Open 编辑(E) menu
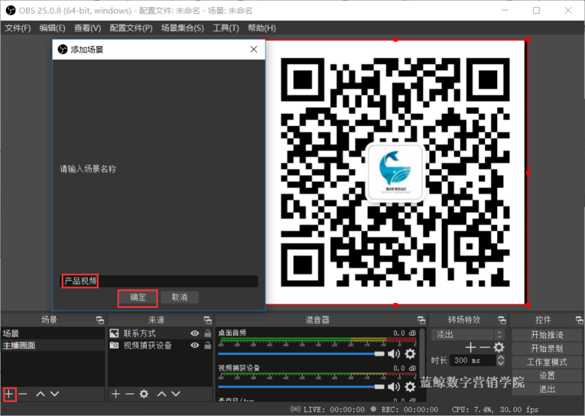The width and height of the screenshot is (585, 416). click(x=52, y=28)
